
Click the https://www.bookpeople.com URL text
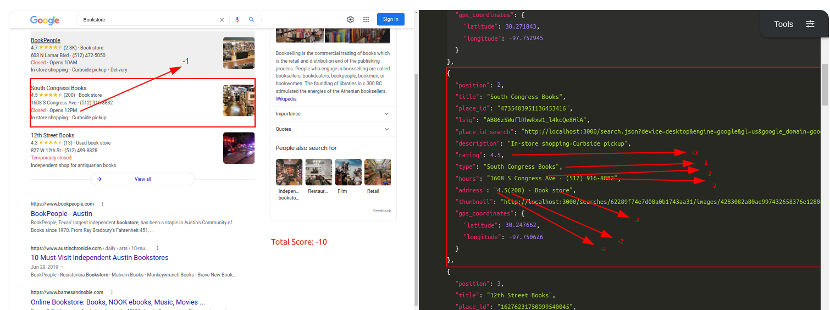tap(62, 204)
